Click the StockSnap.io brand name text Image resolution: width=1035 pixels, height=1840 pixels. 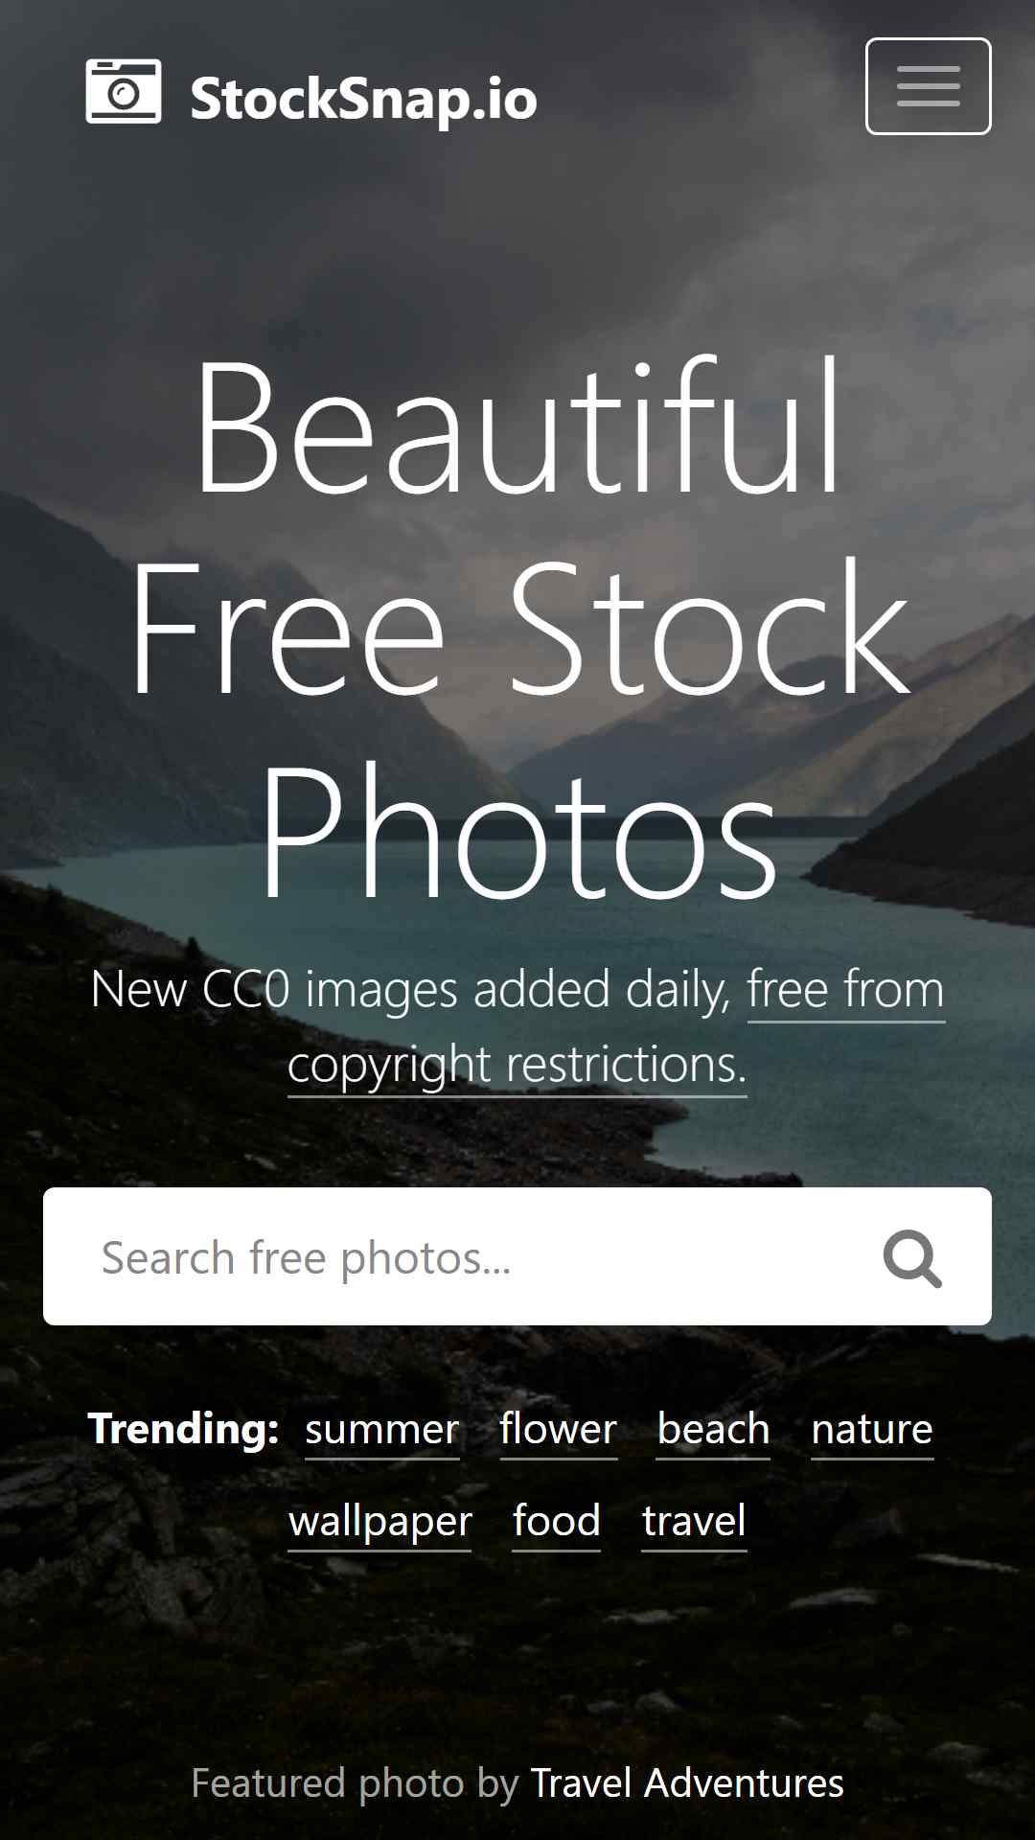coord(364,99)
